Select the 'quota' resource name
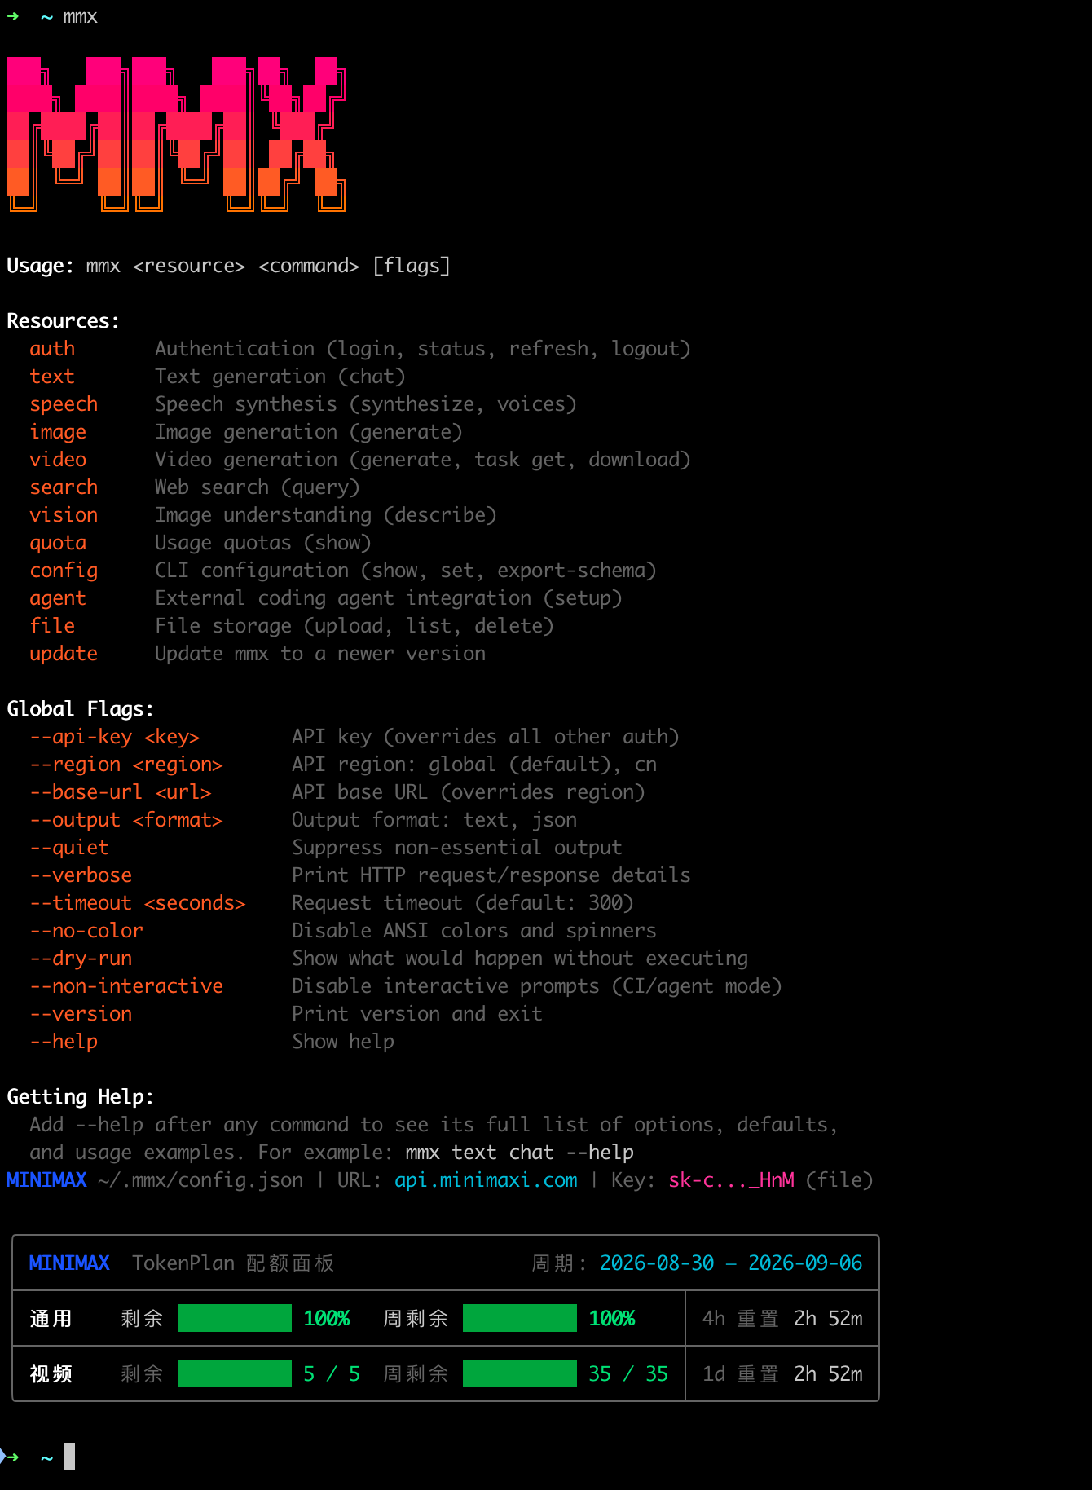The width and height of the screenshot is (1092, 1490). point(58,543)
